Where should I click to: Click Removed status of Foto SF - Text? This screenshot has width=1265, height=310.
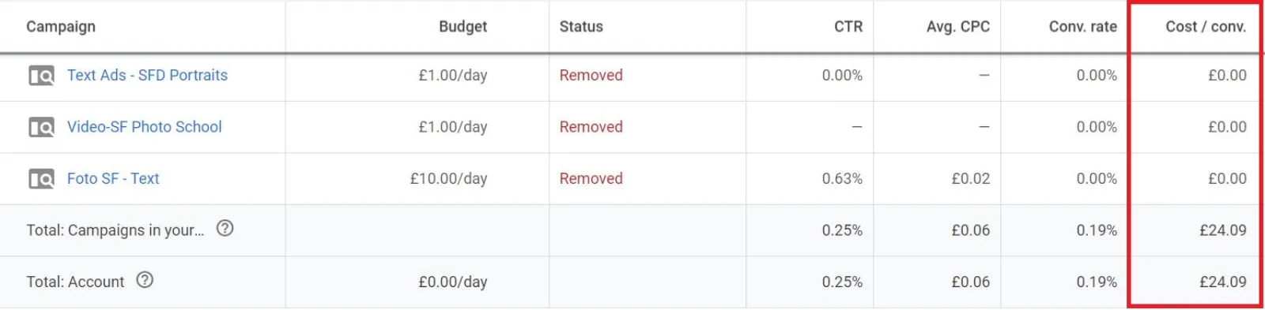(x=591, y=178)
